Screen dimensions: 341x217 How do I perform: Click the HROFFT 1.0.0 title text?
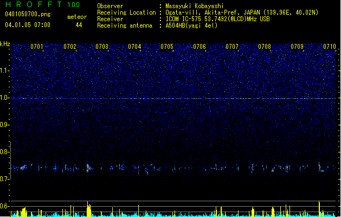(43, 4)
